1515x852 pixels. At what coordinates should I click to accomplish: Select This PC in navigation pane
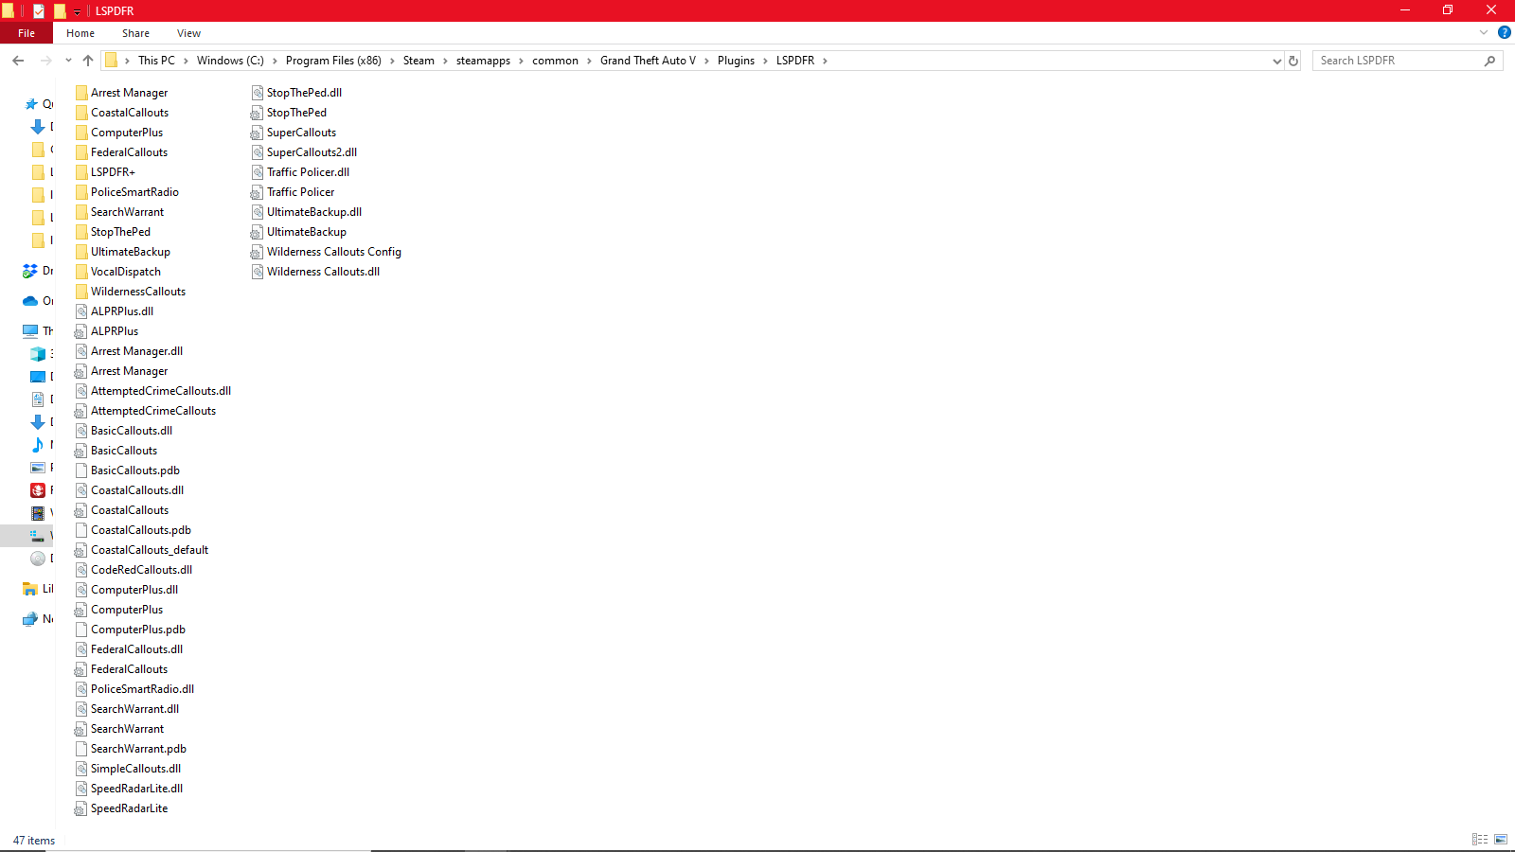pos(38,331)
